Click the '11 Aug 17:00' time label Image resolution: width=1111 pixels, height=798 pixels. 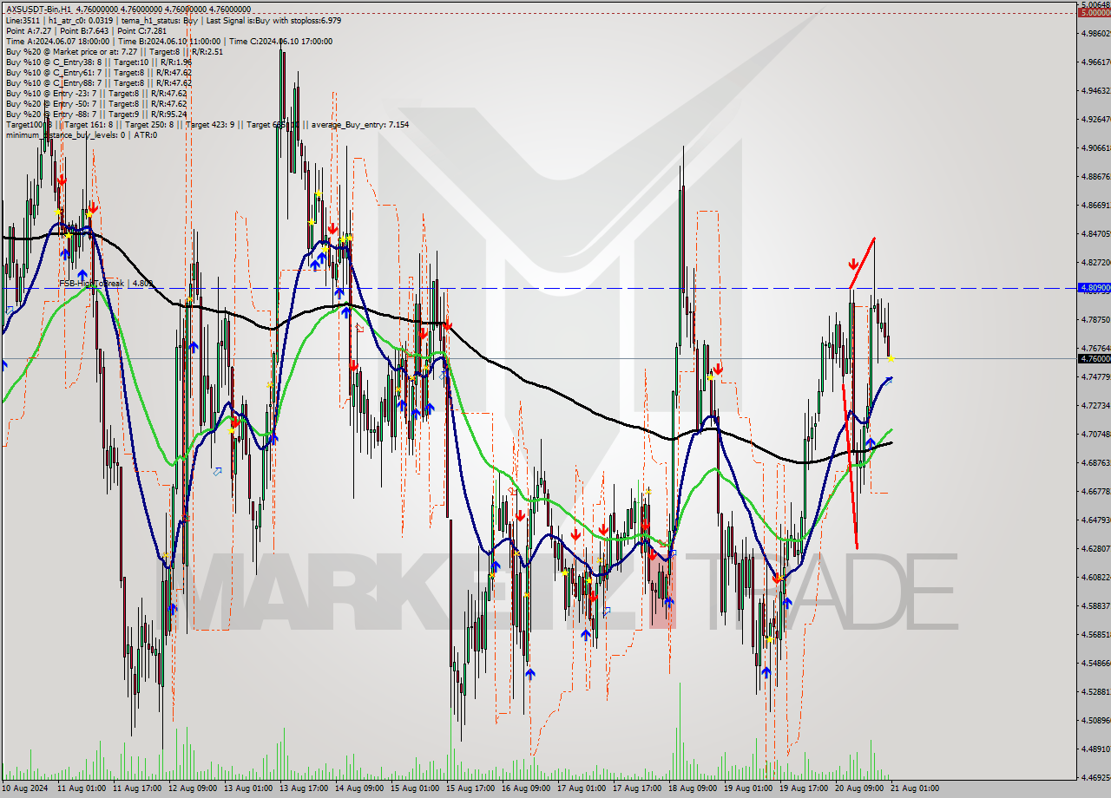pos(137,788)
